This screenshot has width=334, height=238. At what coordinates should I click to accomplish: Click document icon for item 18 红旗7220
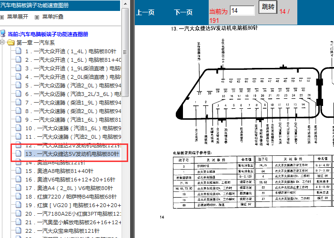click(19, 196)
